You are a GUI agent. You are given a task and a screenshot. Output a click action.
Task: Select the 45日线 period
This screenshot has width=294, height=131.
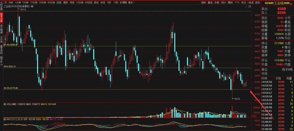88,3
